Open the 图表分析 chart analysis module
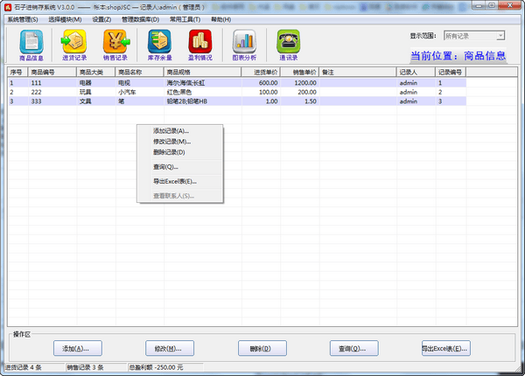Image resolution: width=525 pixels, height=376 pixels. pyautogui.click(x=245, y=44)
